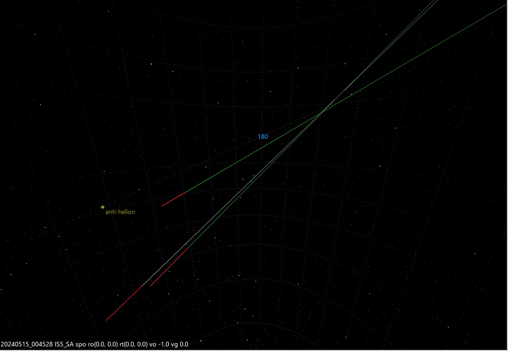Click the upper red meteor trail
This screenshot has height=351, width=508.
(175, 199)
